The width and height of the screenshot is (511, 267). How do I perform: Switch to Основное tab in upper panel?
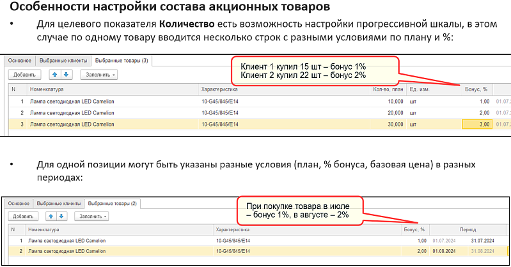click(20, 61)
